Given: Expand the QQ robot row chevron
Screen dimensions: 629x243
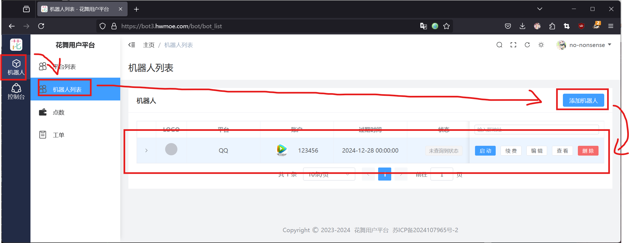Looking at the screenshot, I should pos(146,150).
